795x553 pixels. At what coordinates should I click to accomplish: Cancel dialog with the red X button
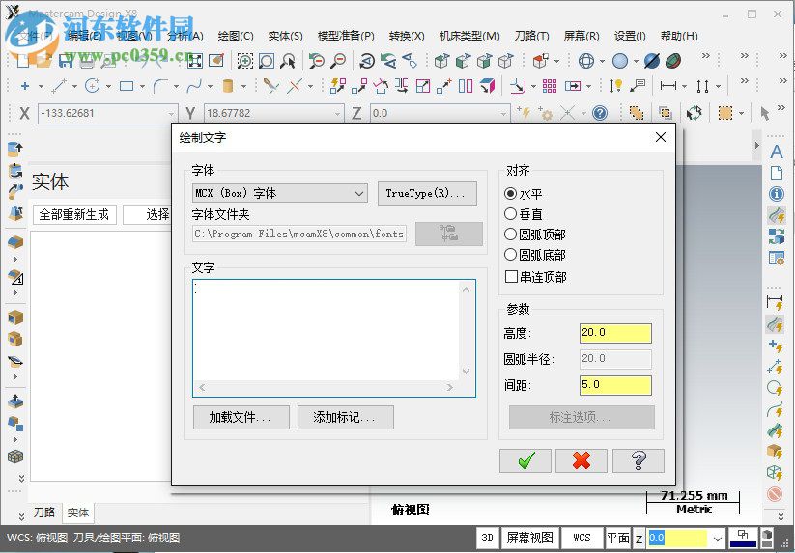582,460
